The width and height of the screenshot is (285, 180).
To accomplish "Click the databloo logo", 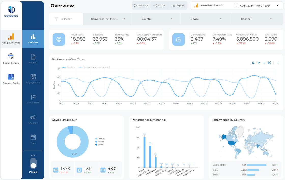I will coord(11,12).
